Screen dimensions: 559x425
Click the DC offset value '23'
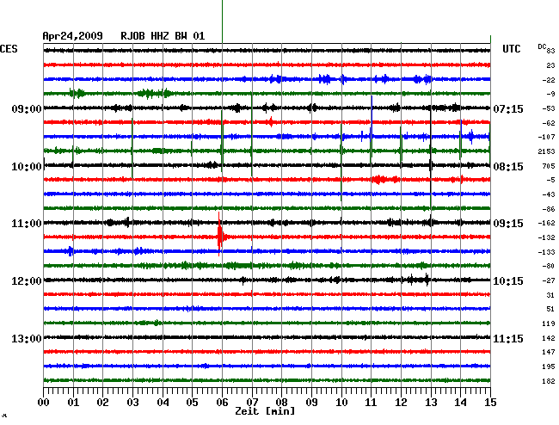[550, 65]
